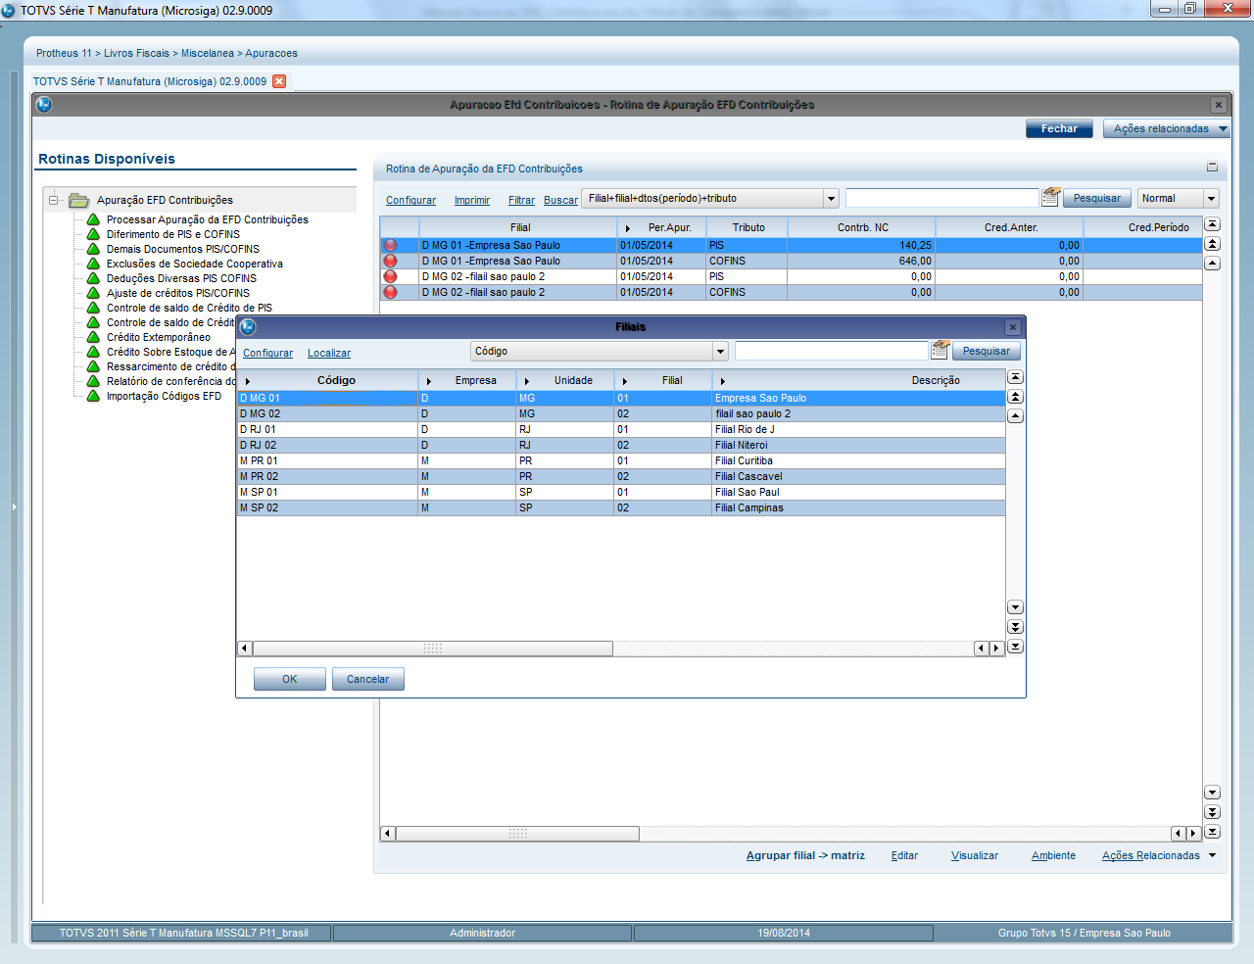The height and width of the screenshot is (964, 1254).
Task: Select the M SP 01 Filial Sao Paul row
Action: pos(621,492)
